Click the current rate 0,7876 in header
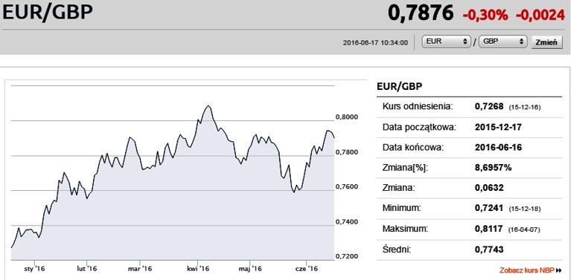Screen dimensions: 585x280 (421, 13)
